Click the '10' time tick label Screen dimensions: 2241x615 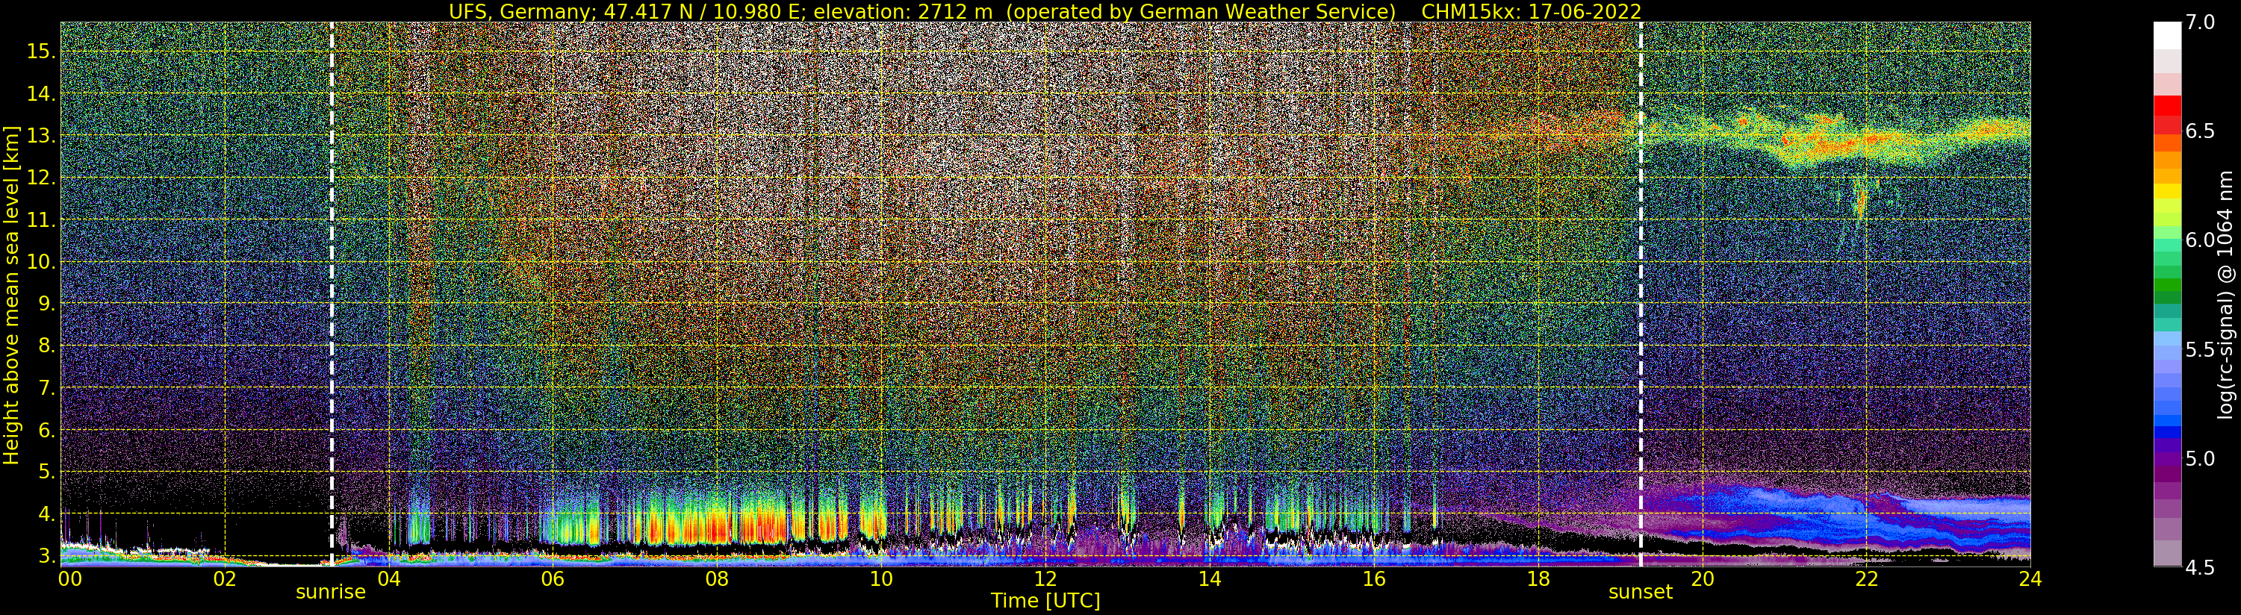click(881, 578)
